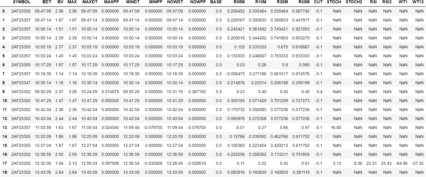Viewport: 426px width, 177px height.
Task: Click R10M value 0.160839
Action: [258, 173]
